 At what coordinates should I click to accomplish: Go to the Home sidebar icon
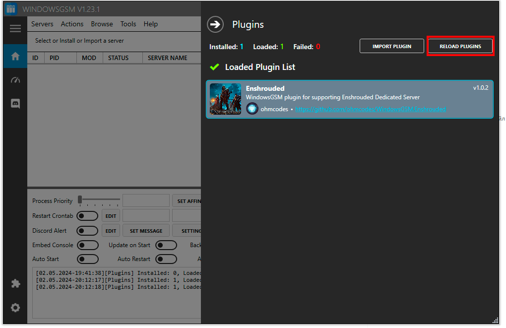(15, 56)
